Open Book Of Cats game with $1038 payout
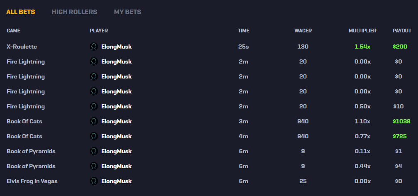The image size is (418, 196). pos(24,121)
